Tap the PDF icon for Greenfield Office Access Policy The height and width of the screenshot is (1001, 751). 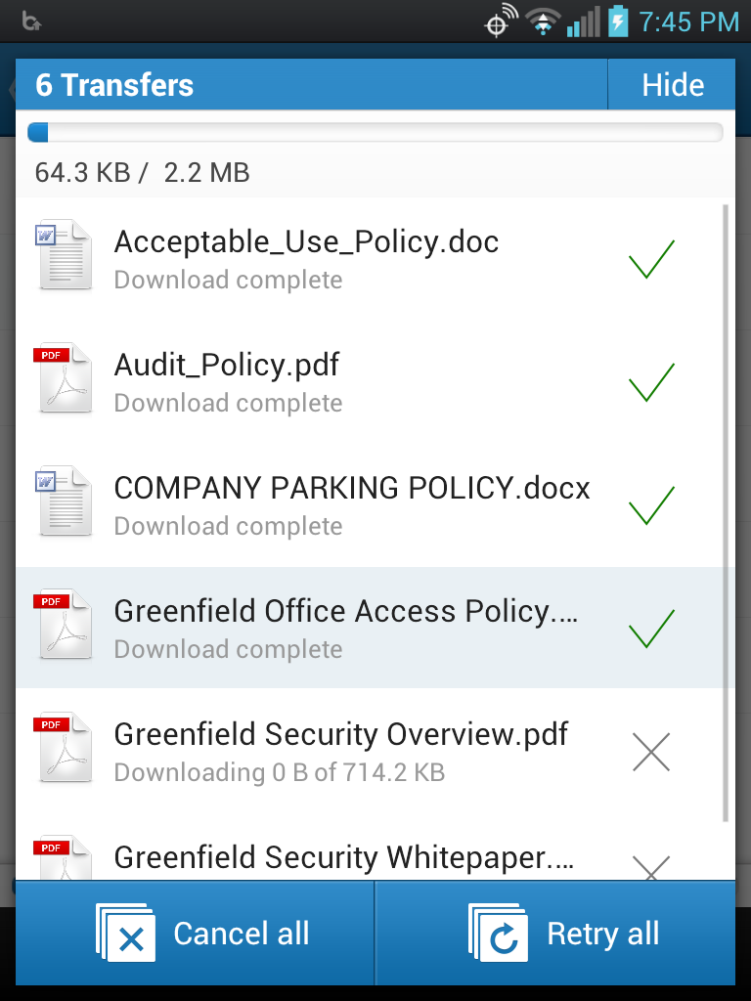coord(63,625)
